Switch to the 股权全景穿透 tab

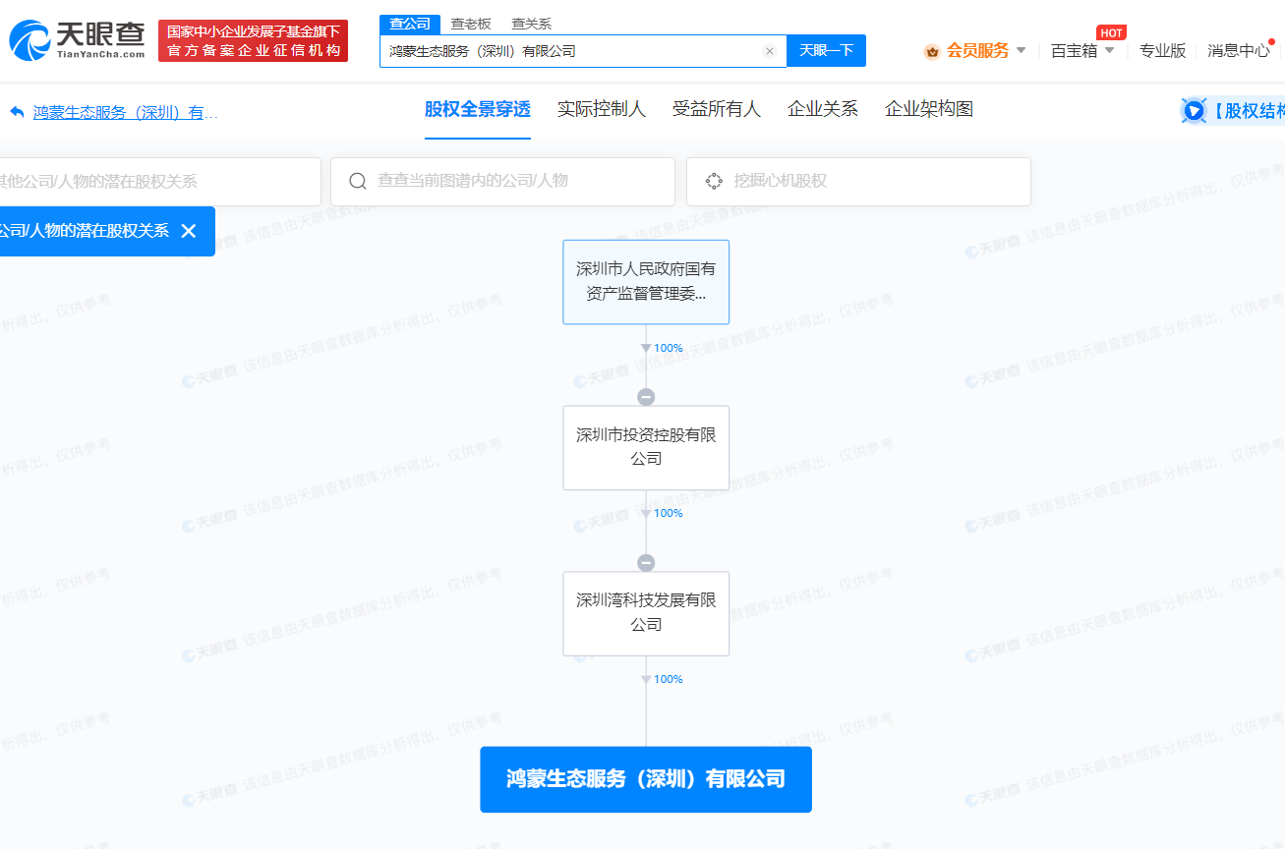(478, 109)
